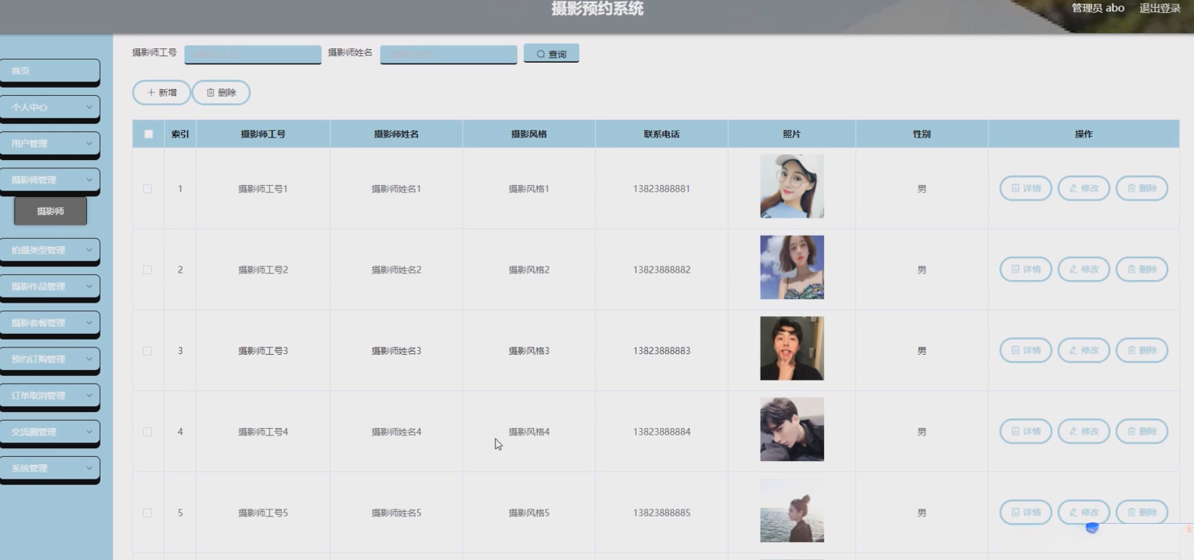Click 删除 for 摄影师工号5 row

[x=1142, y=512]
